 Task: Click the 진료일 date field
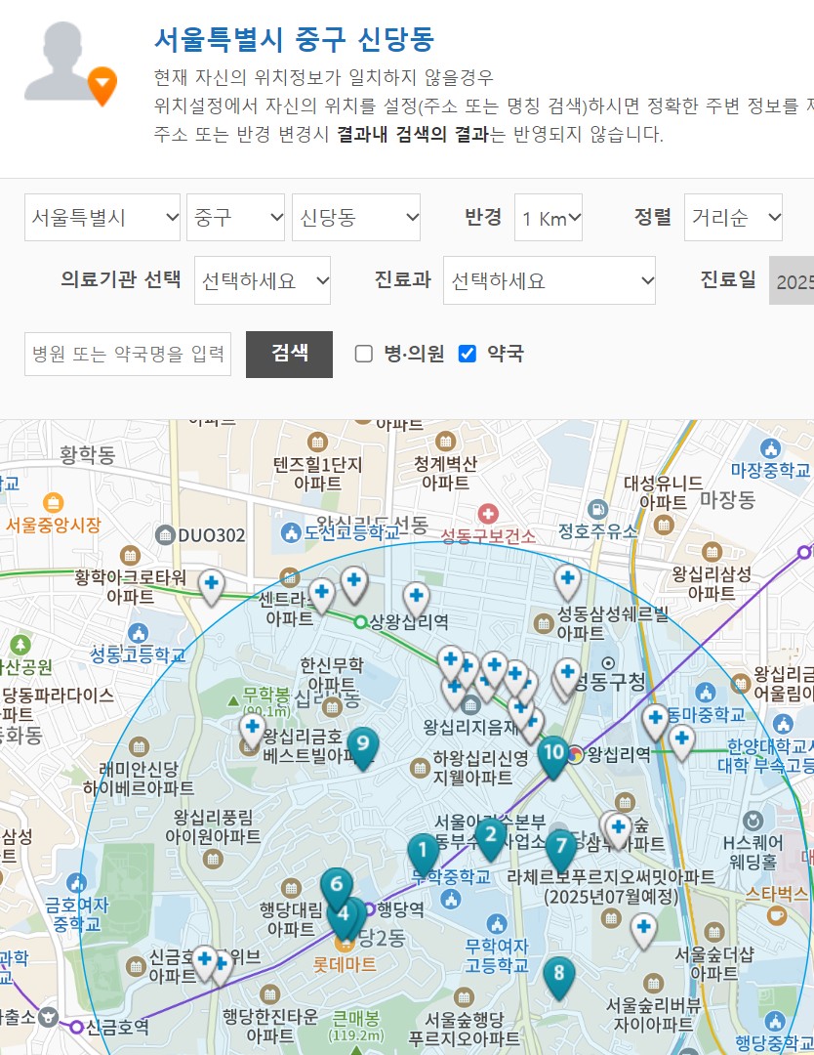pos(792,280)
